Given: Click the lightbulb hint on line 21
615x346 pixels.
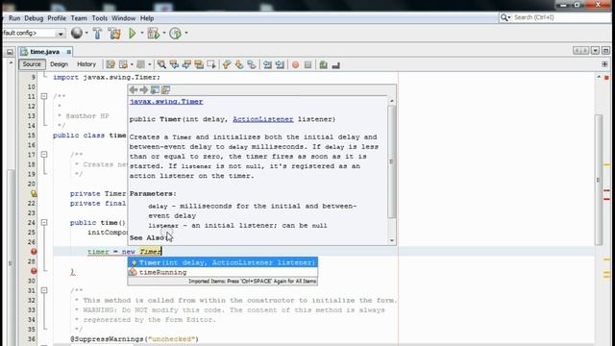Looking at the screenshot, I should tap(34, 193).
